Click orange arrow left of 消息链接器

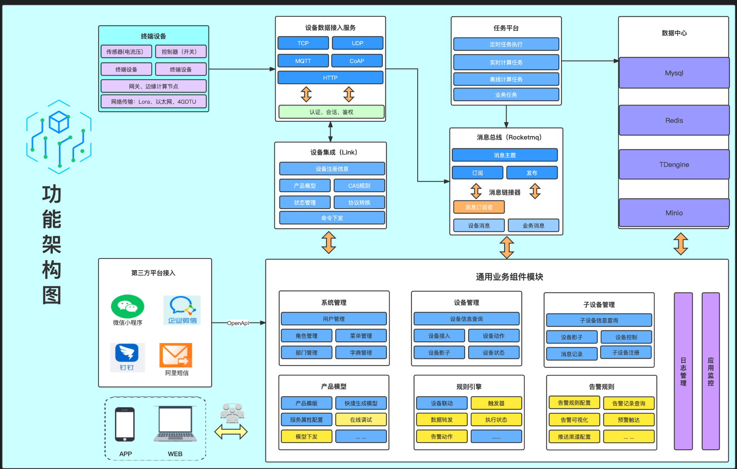(x=476, y=191)
